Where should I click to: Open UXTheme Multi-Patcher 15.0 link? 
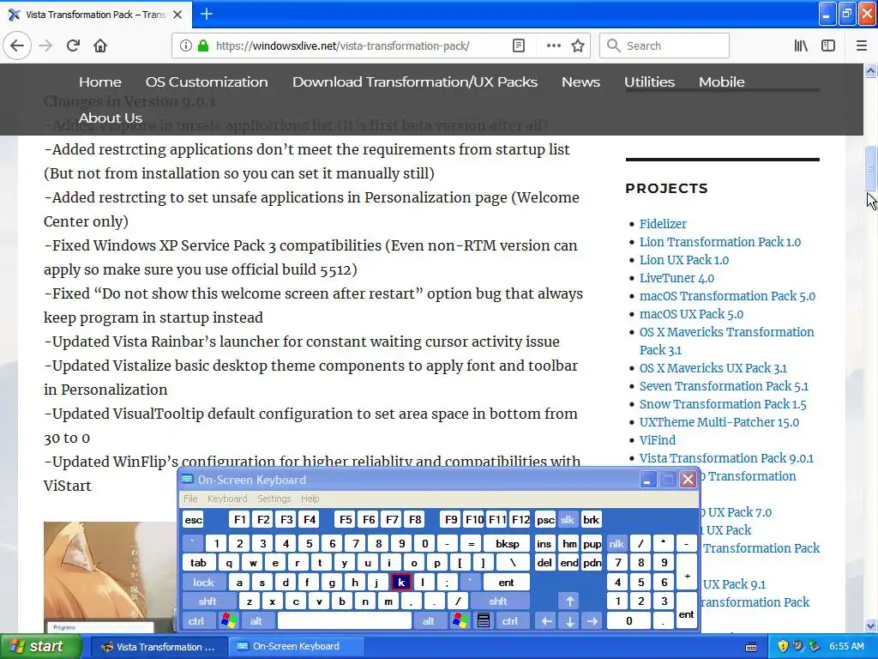[x=719, y=422]
